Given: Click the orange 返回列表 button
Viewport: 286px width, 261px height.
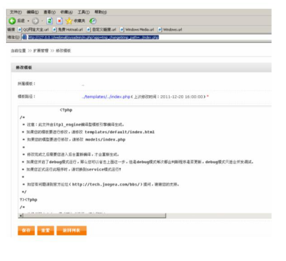Looking at the screenshot, I should [x=71, y=230].
